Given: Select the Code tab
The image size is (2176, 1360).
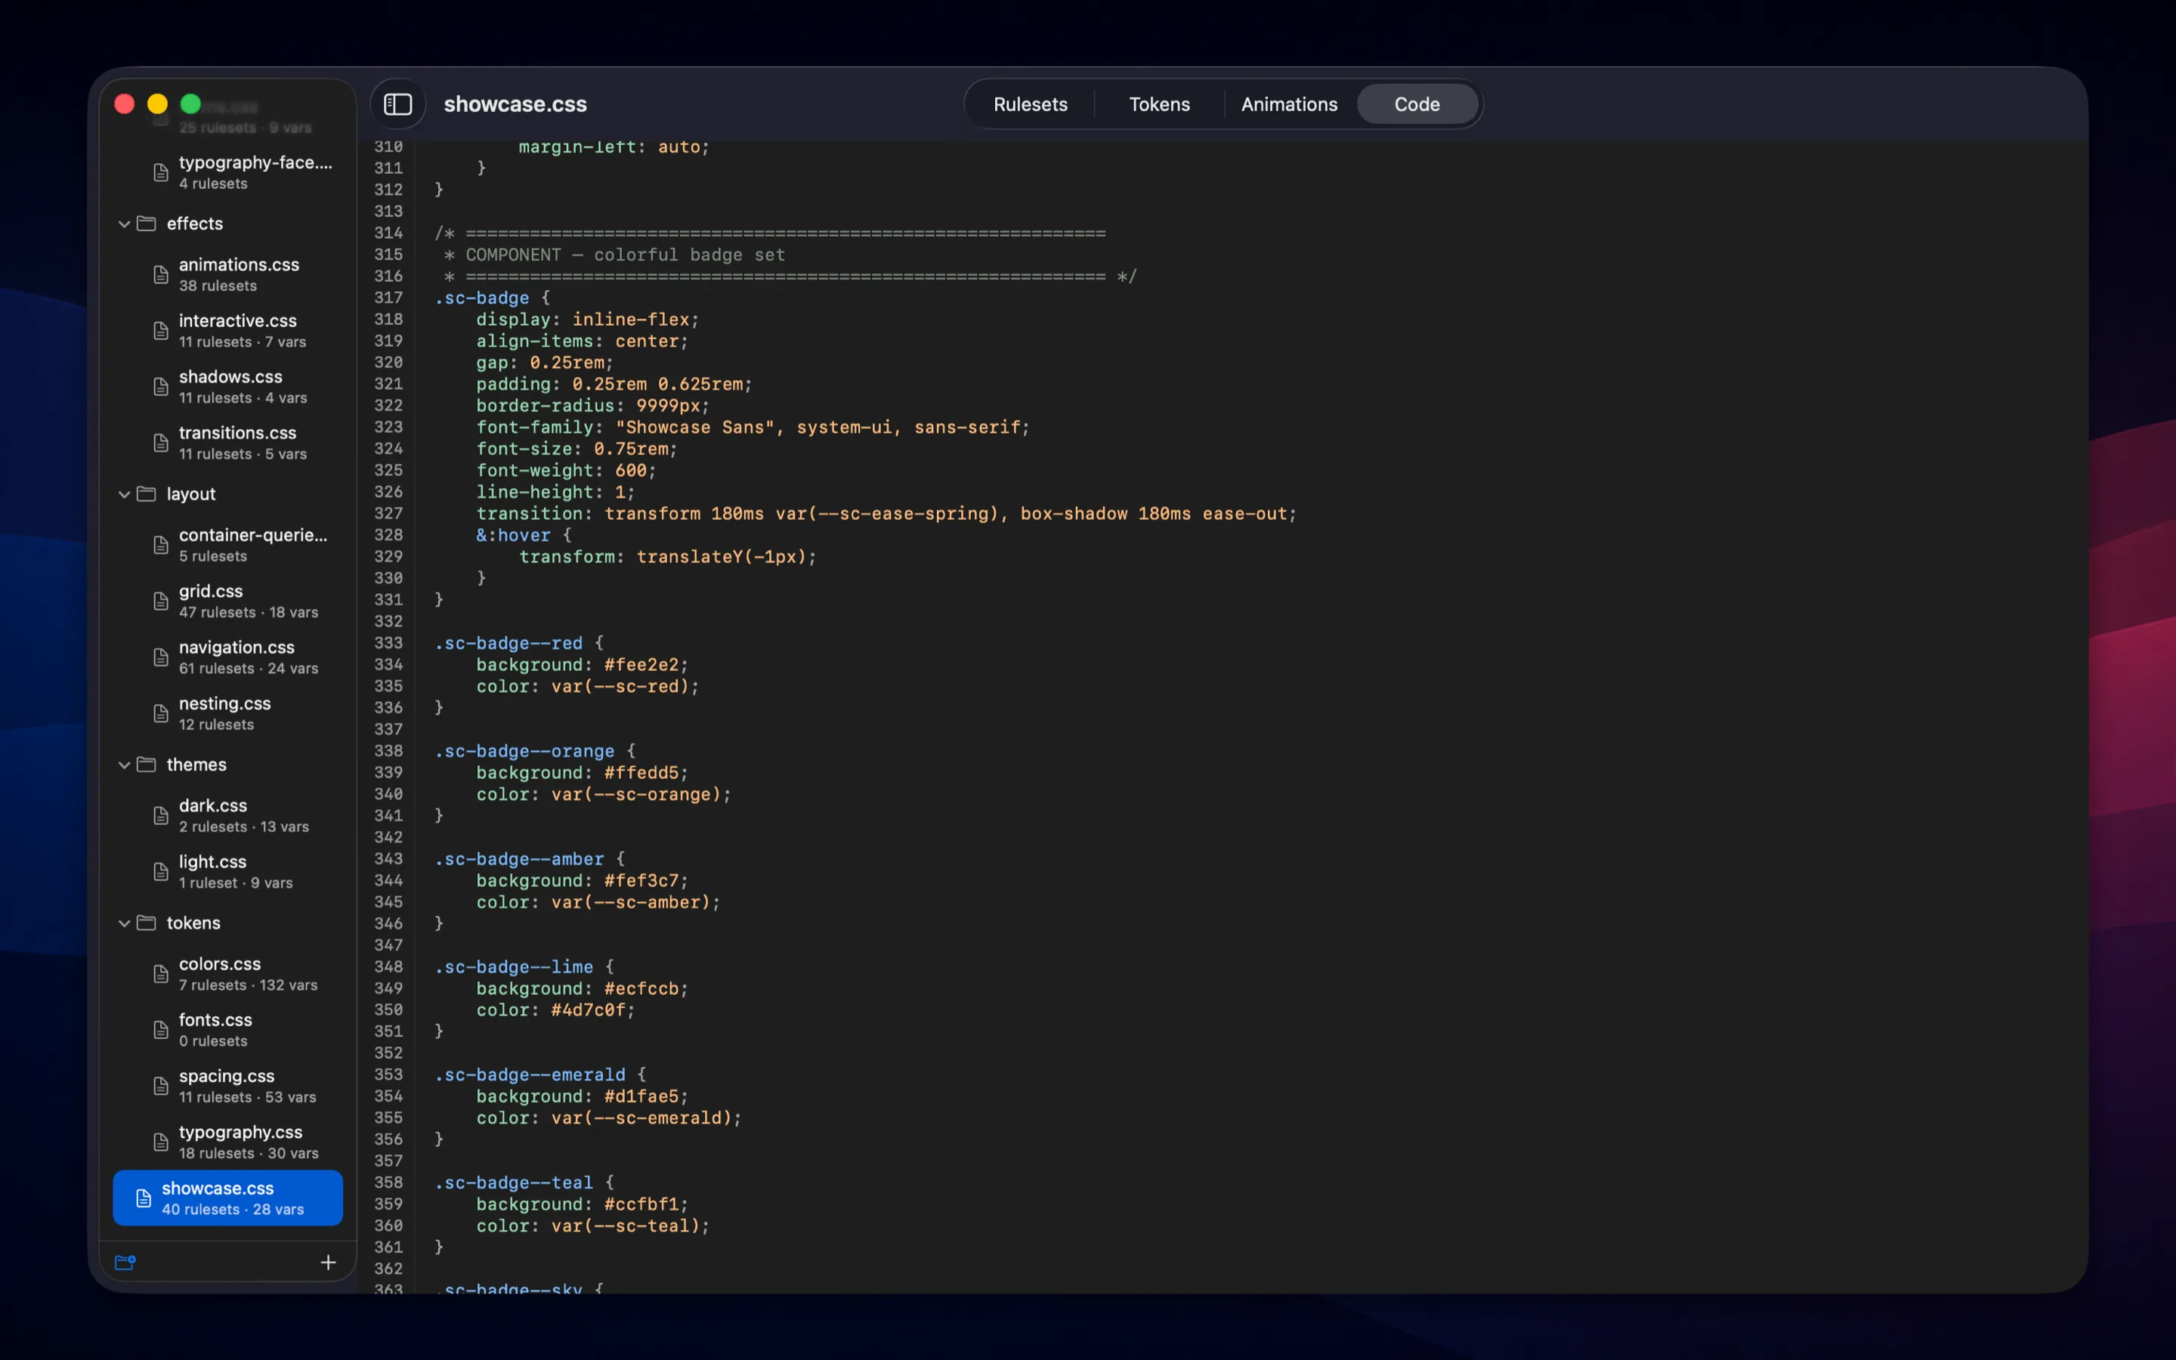Looking at the screenshot, I should [1417, 104].
